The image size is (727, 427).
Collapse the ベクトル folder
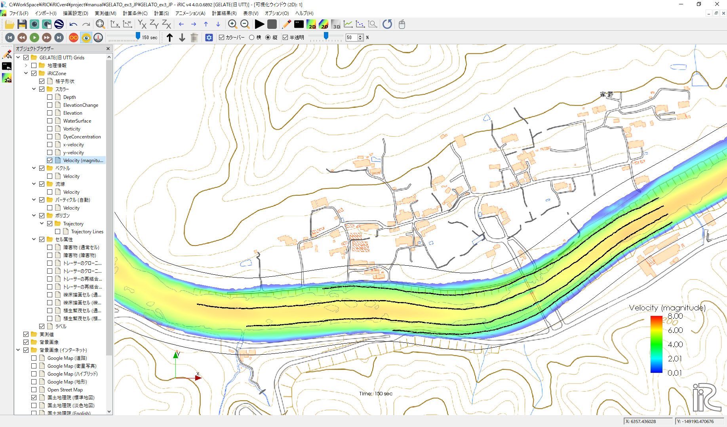tap(34, 168)
